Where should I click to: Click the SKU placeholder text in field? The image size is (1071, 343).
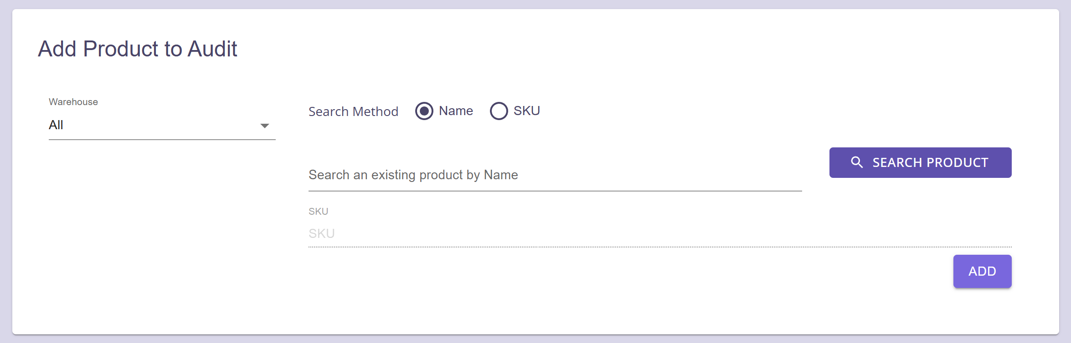[x=322, y=233]
